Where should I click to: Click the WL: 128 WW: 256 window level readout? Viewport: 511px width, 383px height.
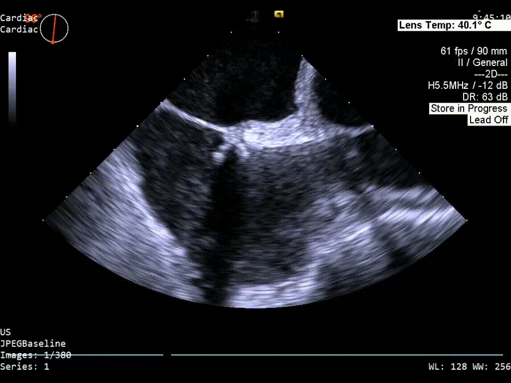coord(469,367)
